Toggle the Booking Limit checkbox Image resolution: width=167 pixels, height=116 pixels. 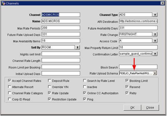(127, 80)
